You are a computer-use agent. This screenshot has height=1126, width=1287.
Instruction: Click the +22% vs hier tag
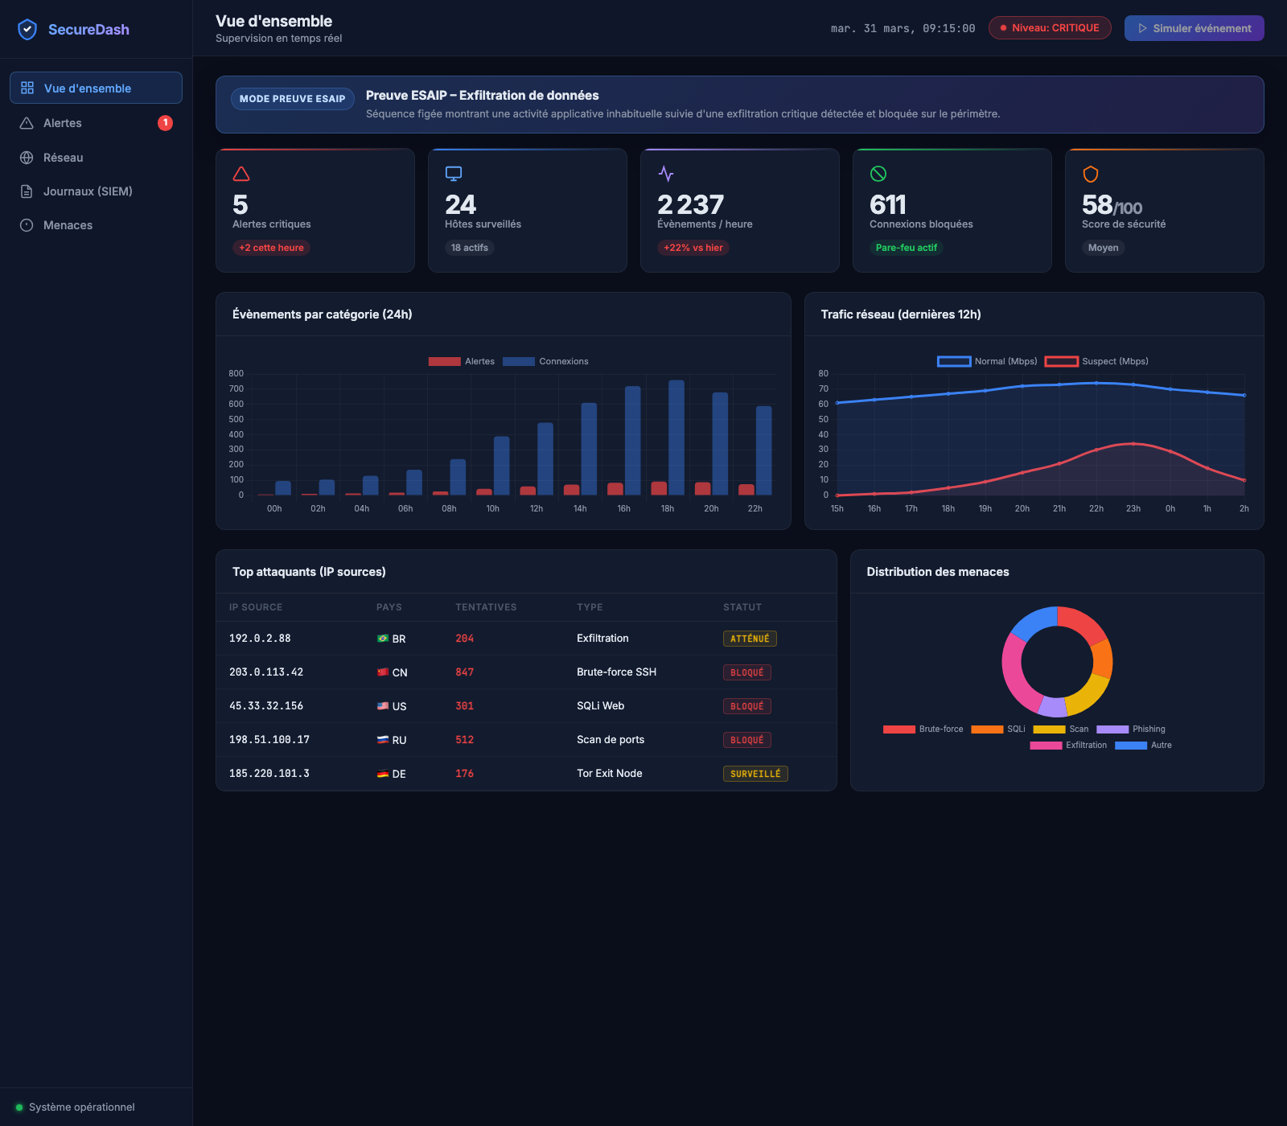tap(693, 248)
